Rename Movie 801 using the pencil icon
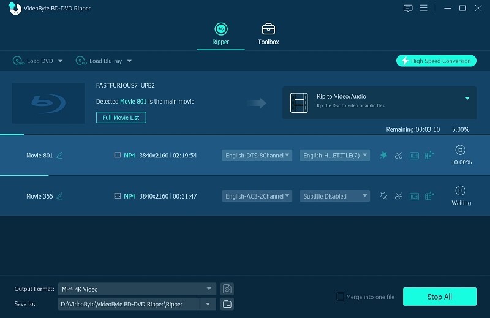 tap(60, 156)
